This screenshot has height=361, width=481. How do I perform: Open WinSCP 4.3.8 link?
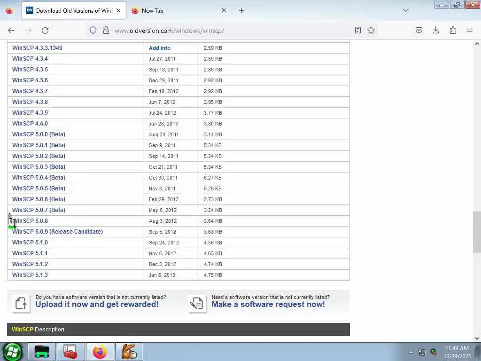tap(30, 102)
